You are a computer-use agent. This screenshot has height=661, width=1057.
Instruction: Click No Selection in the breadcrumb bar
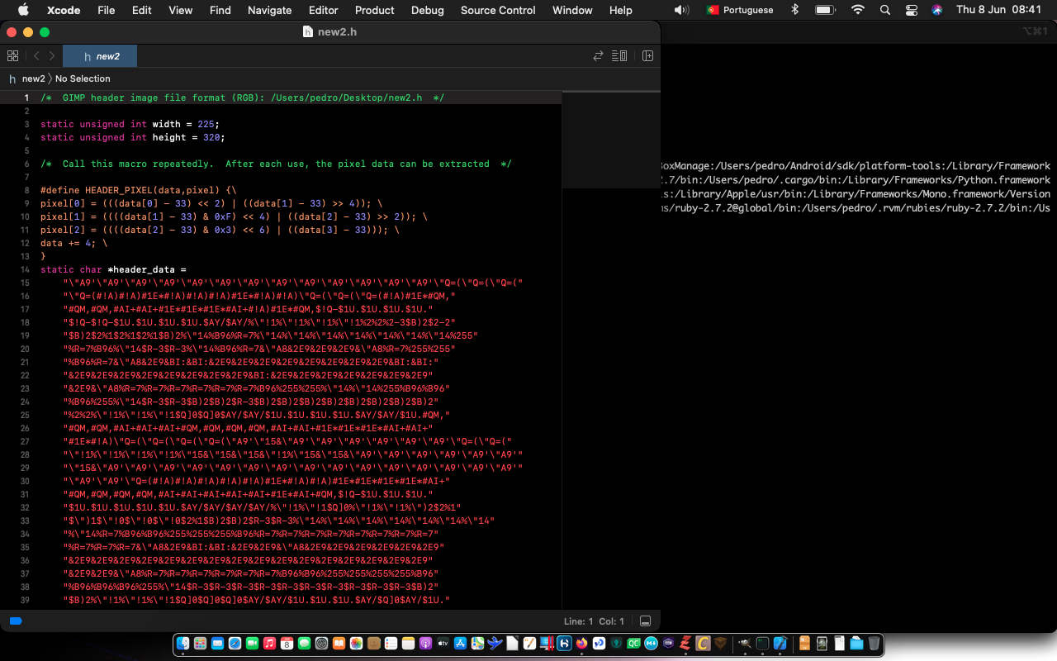coord(83,78)
